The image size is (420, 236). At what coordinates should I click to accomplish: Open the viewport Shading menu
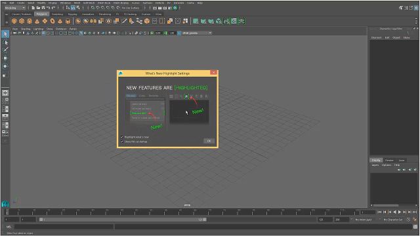click(26, 29)
